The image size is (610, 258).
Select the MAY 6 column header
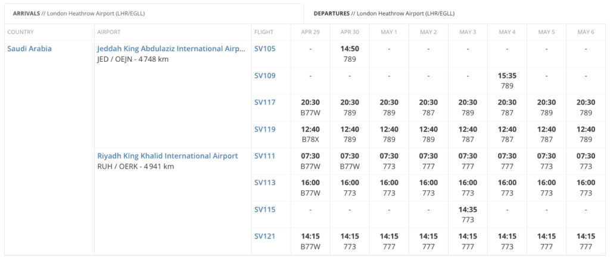[x=586, y=32]
